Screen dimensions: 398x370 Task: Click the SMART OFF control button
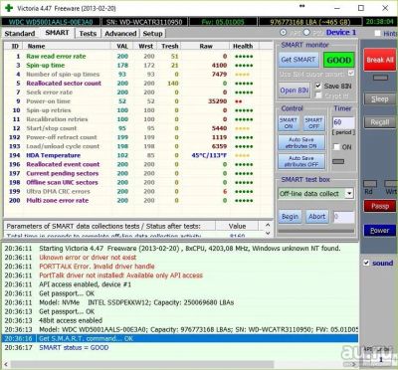(x=313, y=123)
